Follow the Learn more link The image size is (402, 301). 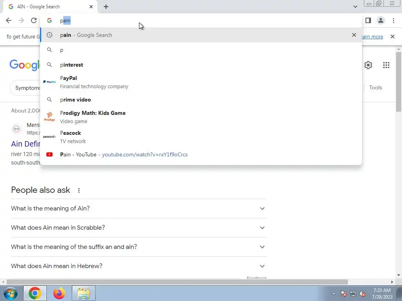[373, 36]
